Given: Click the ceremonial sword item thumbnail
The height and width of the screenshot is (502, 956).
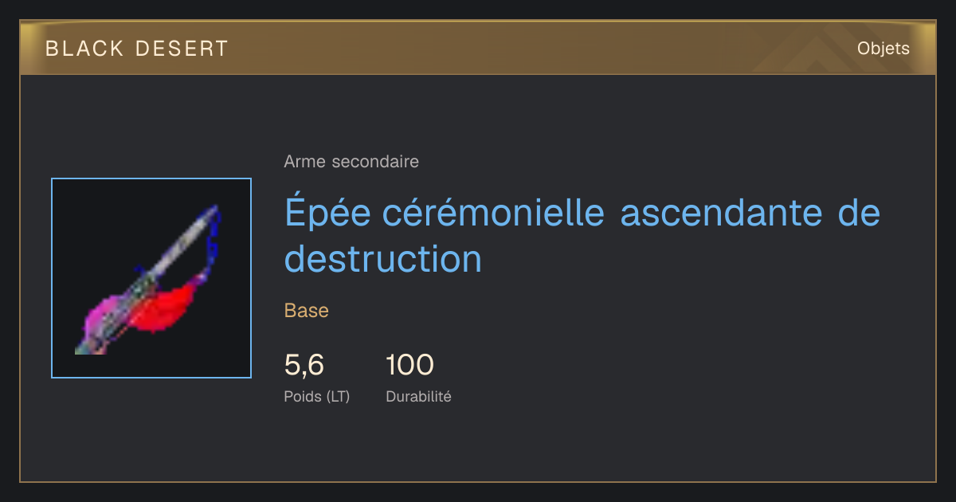Looking at the screenshot, I should [x=151, y=278].
